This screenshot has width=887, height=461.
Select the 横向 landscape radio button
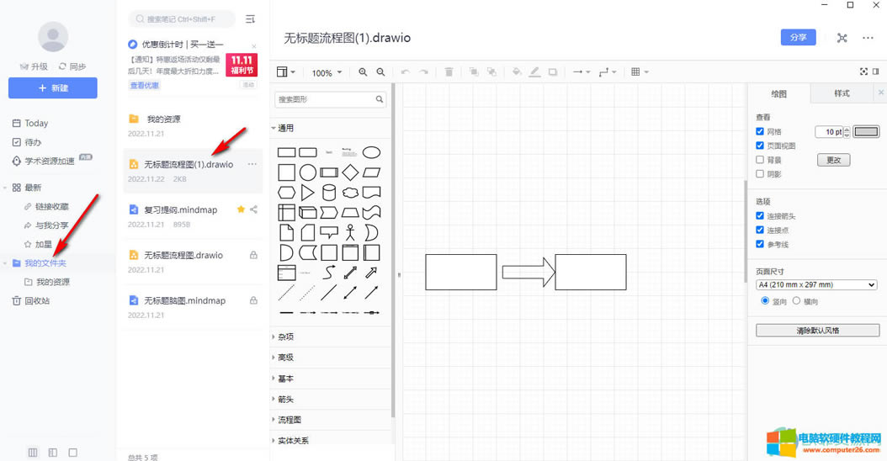796,301
